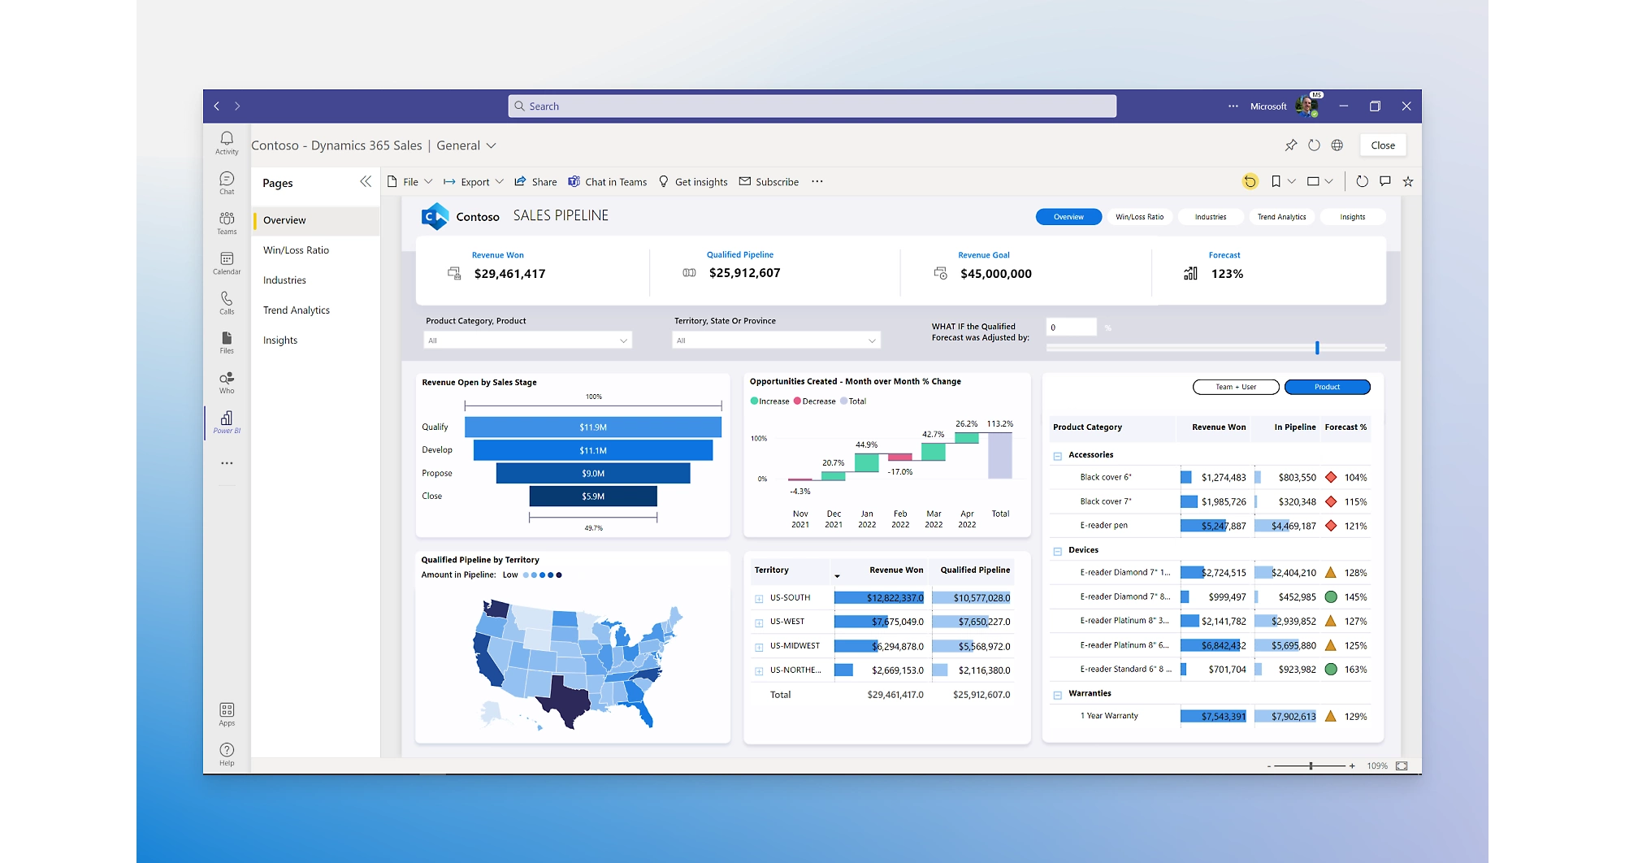Switch to Insights report tab
This screenshot has height=863, width=1625.
tap(1352, 217)
